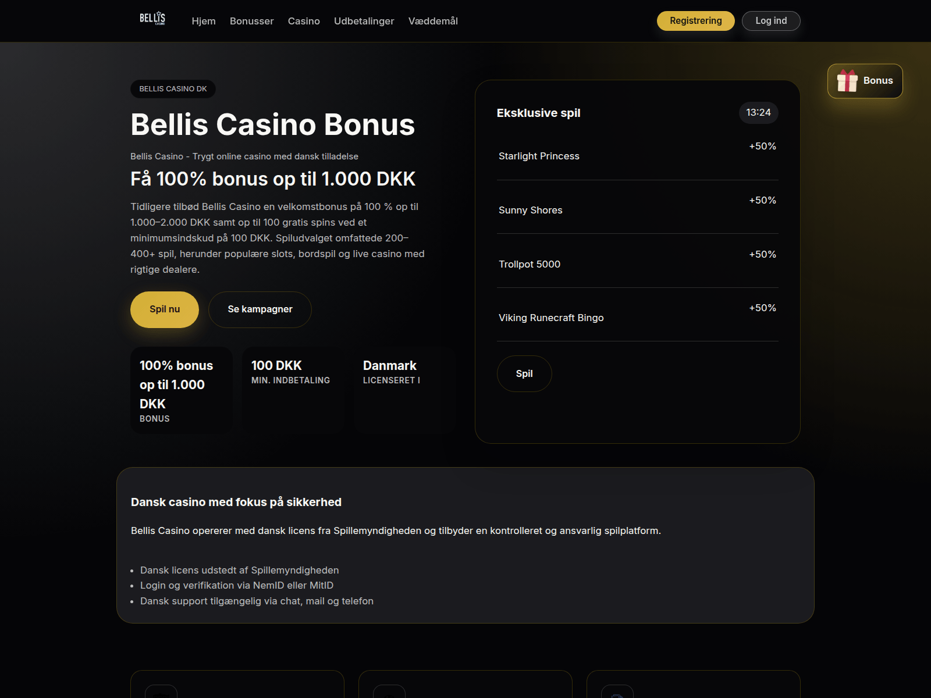The image size is (931, 698).
Task: Click the gift box Bonus icon
Action: point(847,81)
